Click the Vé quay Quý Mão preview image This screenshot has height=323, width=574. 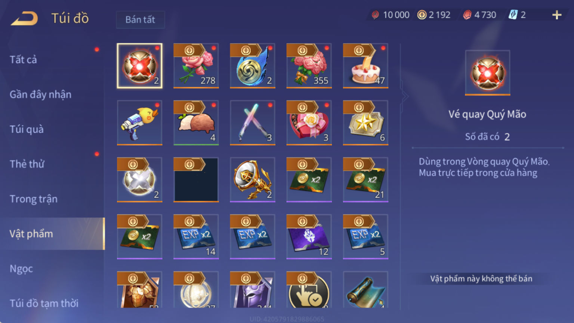coord(488,73)
